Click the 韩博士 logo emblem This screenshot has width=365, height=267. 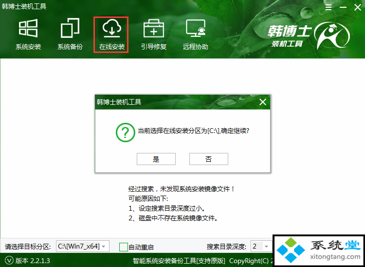coord(332,35)
